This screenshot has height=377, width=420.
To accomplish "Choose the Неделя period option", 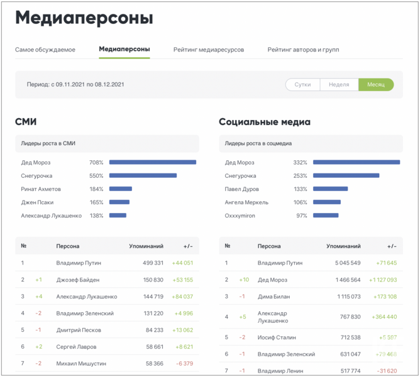I will pos(339,85).
